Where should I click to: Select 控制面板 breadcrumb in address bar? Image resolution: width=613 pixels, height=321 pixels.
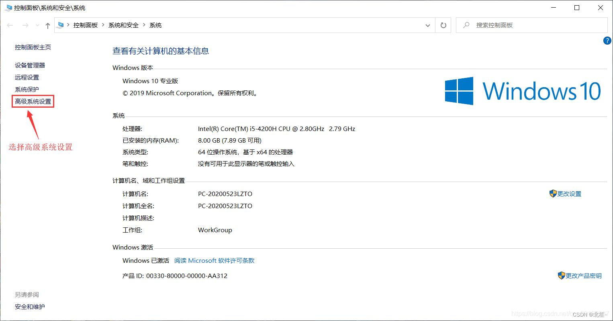tap(86, 25)
